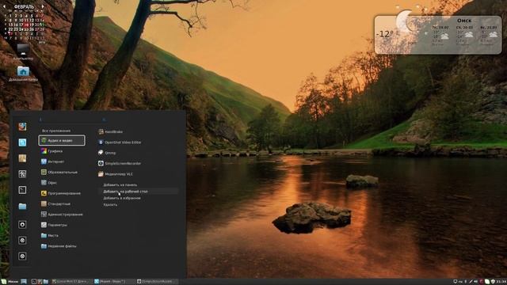Go to the next month in calendar widget

[43, 6]
